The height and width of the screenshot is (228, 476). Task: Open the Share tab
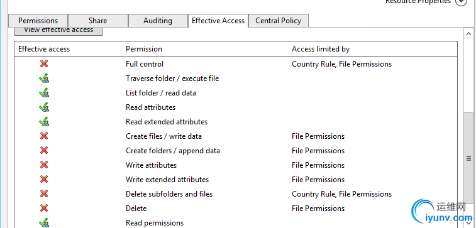(x=97, y=21)
